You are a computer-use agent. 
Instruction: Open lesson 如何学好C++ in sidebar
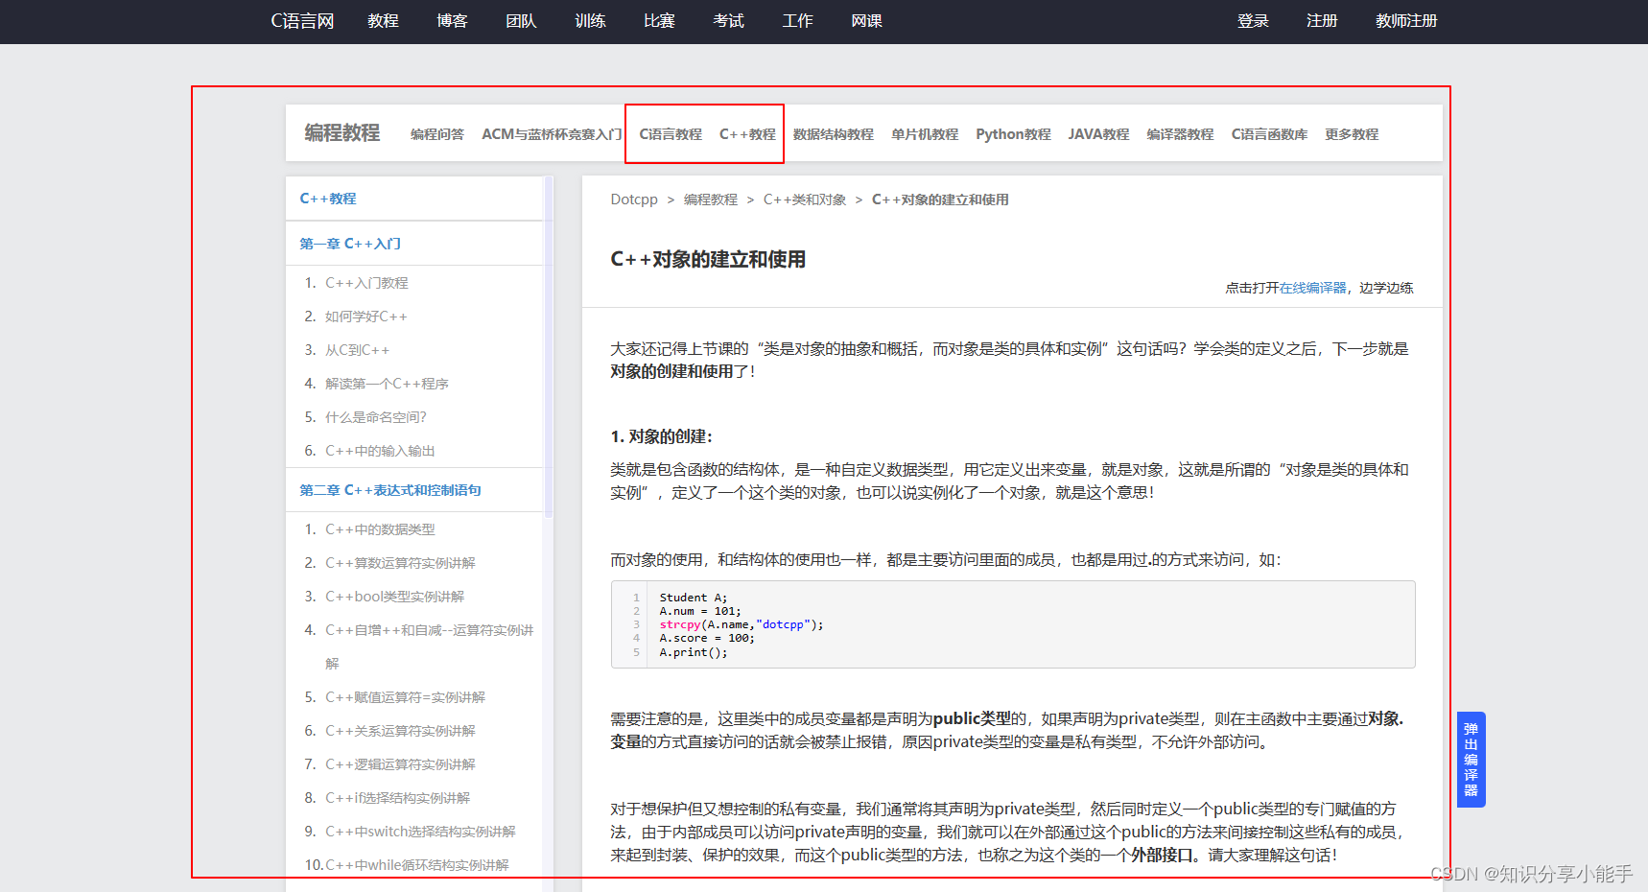pos(365,317)
